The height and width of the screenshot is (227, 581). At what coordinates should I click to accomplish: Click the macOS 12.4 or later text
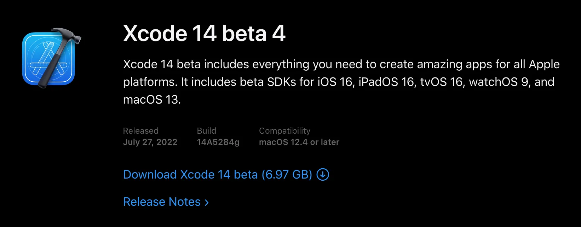click(299, 142)
